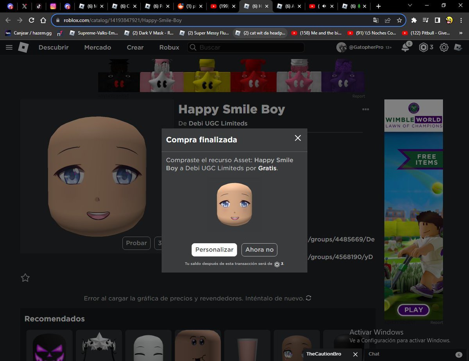Open Chrome profile avatar
Image resolution: width=469 pixels, height=361 pixels.
click(x=449, y=20)
